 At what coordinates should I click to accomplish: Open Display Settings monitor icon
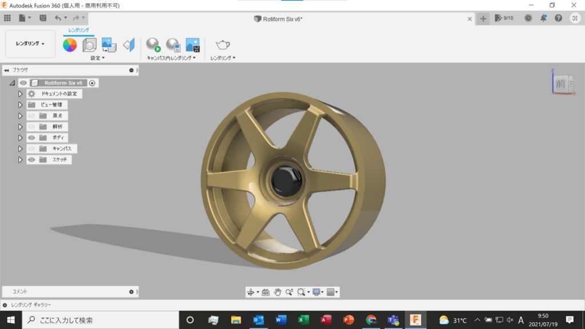(316, 292)
